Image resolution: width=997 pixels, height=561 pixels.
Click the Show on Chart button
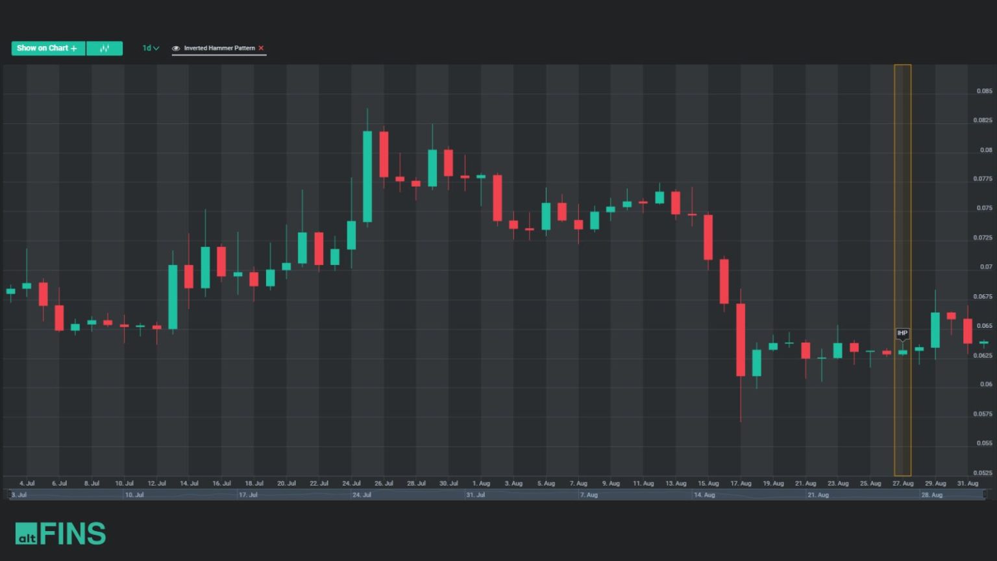[47, 48]
